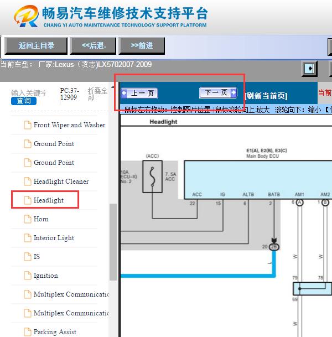Viewport: 332px width, 337px height.
Task: Collapse all entries with 折叠全部
Action: click(97, 94)
